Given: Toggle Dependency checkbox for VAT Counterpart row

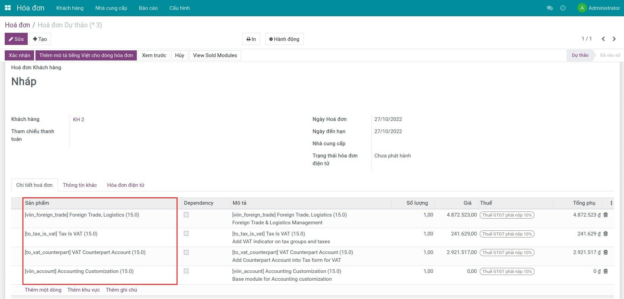Looking at the screenshot, I should point(186,252).
